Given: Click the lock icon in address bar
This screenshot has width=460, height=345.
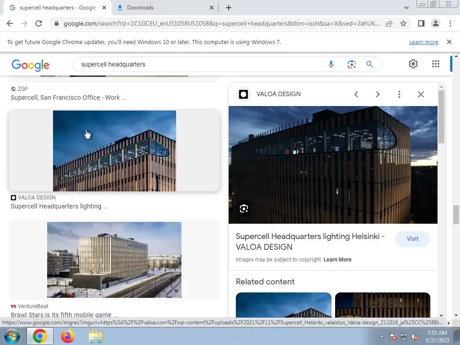Looking at the screenshot, I should (x=57, y=23).
